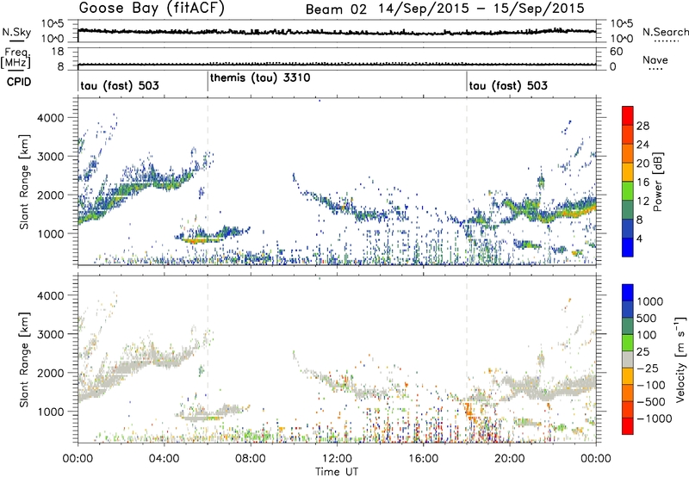Click the 'Freq. [MHz]' axis label
The width and height of the screenshot is (689, 477).
pos(16,58)
